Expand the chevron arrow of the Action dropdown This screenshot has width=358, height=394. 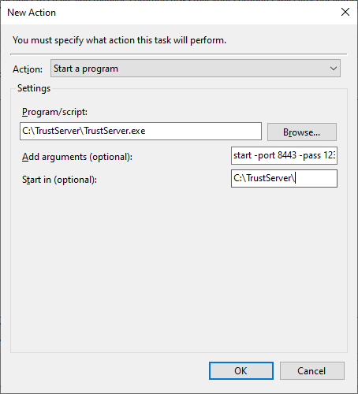tap(333, 69)
